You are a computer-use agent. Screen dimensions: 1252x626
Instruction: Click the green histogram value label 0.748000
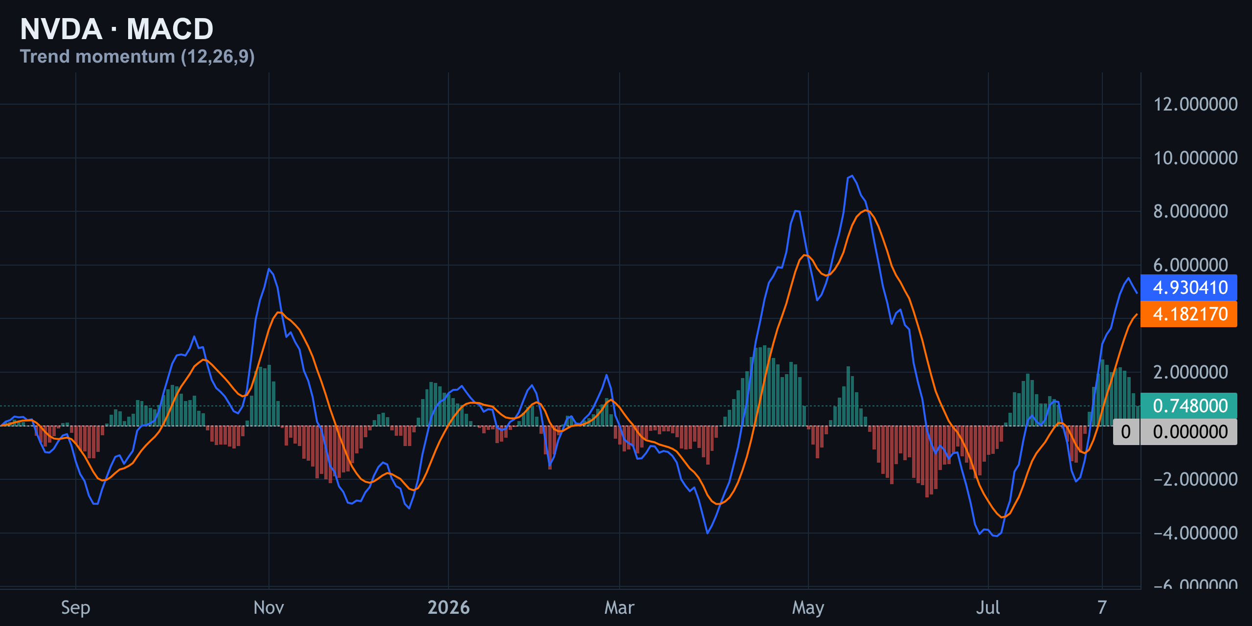[1189, 406]
